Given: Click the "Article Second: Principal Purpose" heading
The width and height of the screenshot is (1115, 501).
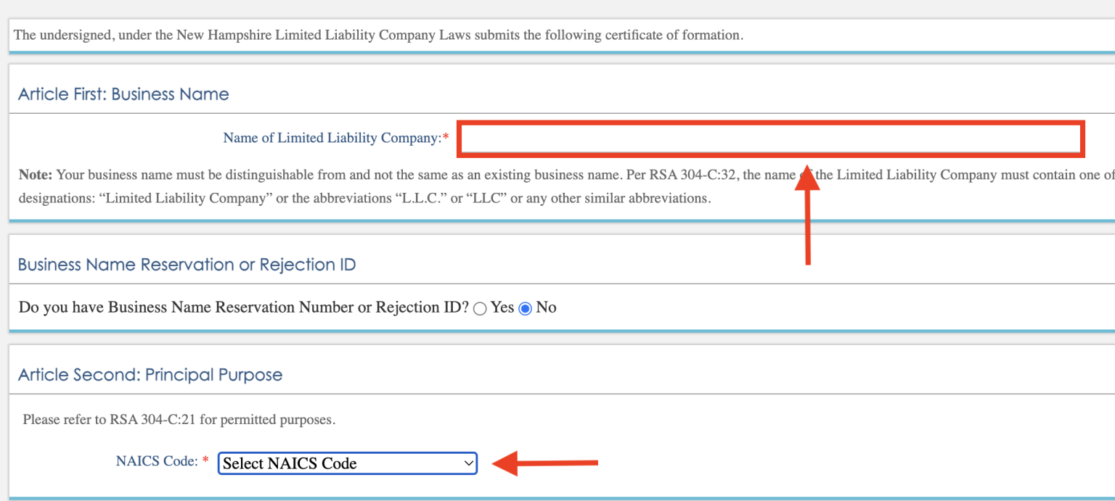Looking at the screenshot, I should (150, 375).
